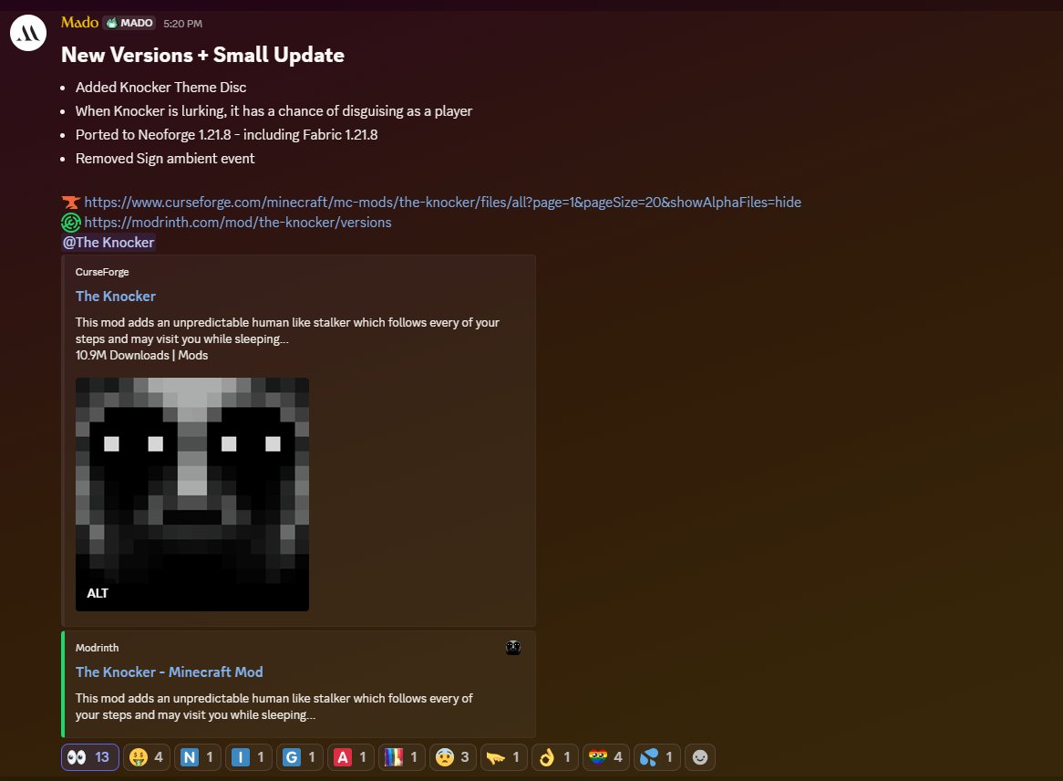
Task: Open the CurseForge files URL link
Action: [442, 203]
